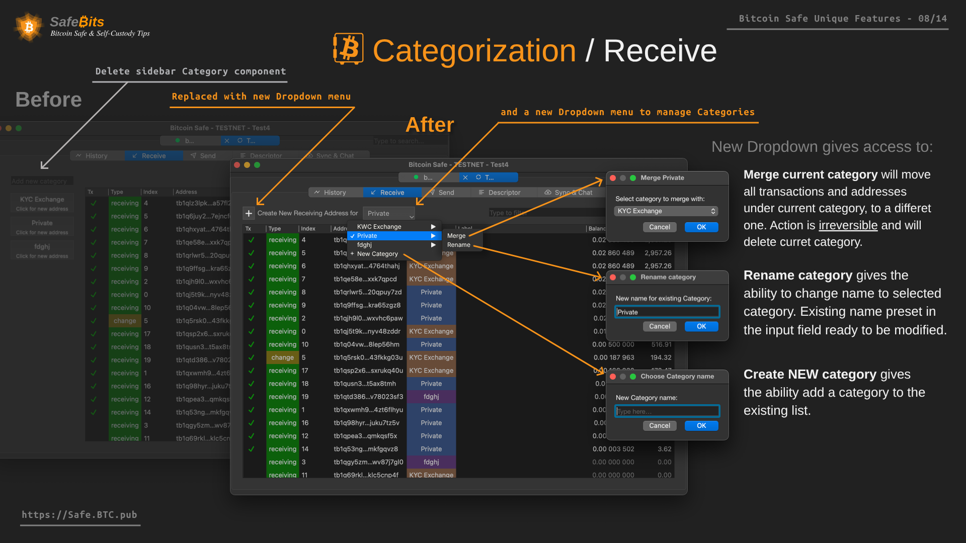The image size is (966, 543).
Task: Choose KWC Exchange in the category menu
Action: (x=394, y=227)
